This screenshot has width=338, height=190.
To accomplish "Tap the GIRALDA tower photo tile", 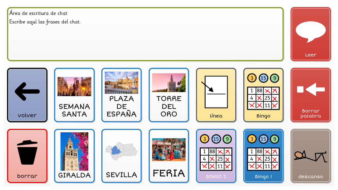I will pos(75,156).
